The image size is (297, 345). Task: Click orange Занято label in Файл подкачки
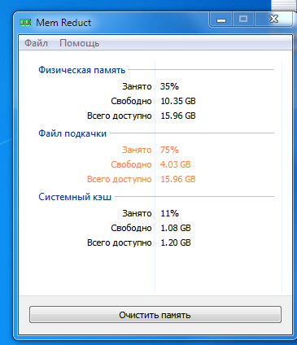[x=137, y=151]
